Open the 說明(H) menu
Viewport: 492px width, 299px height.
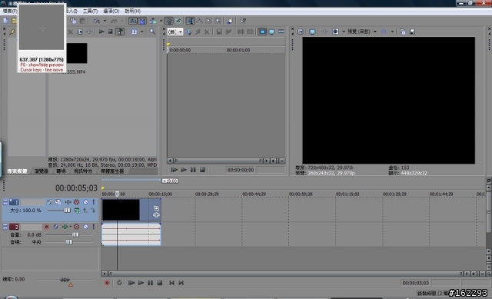[132, 11]
